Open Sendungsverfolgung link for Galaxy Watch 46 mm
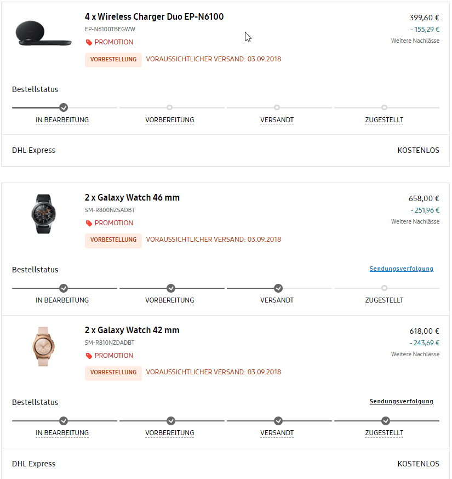Screen dimensions: 452x479 click(401, 269)
